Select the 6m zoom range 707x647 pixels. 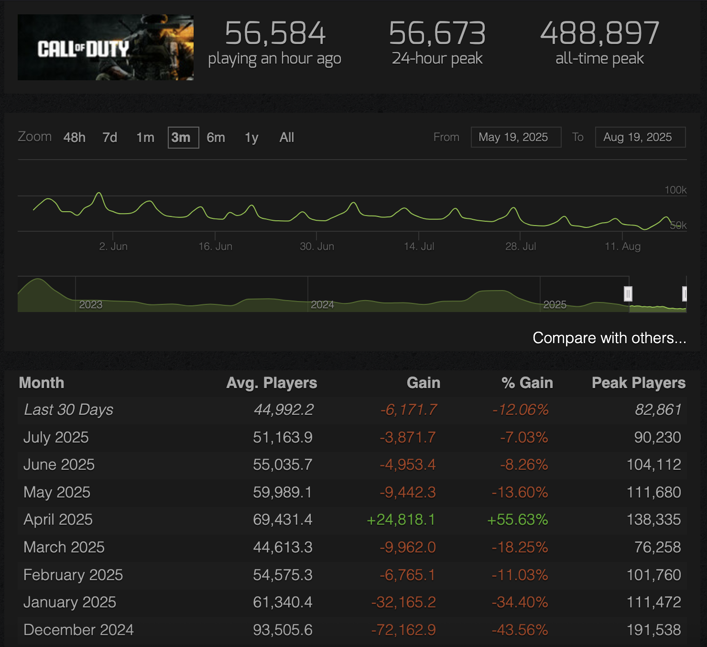tap(216, 138)
